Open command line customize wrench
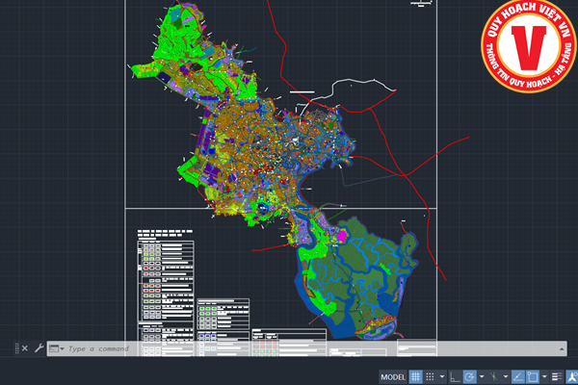This screenshot has height=385, width=578. coord(39,347)
